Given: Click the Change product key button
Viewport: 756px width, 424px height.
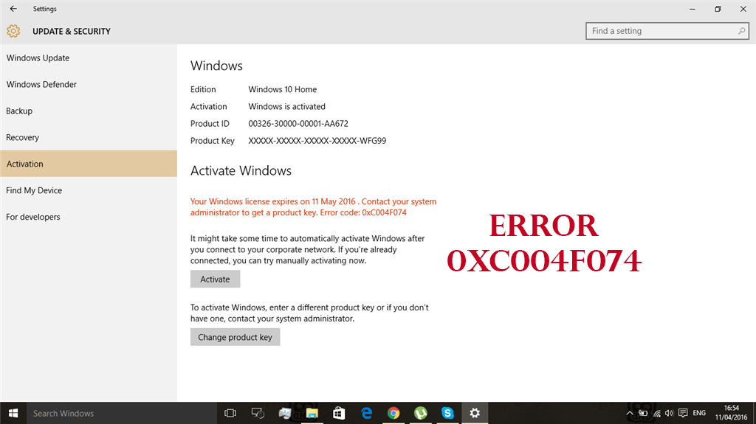Looking at the screenshot, I should tap(235, 337).
